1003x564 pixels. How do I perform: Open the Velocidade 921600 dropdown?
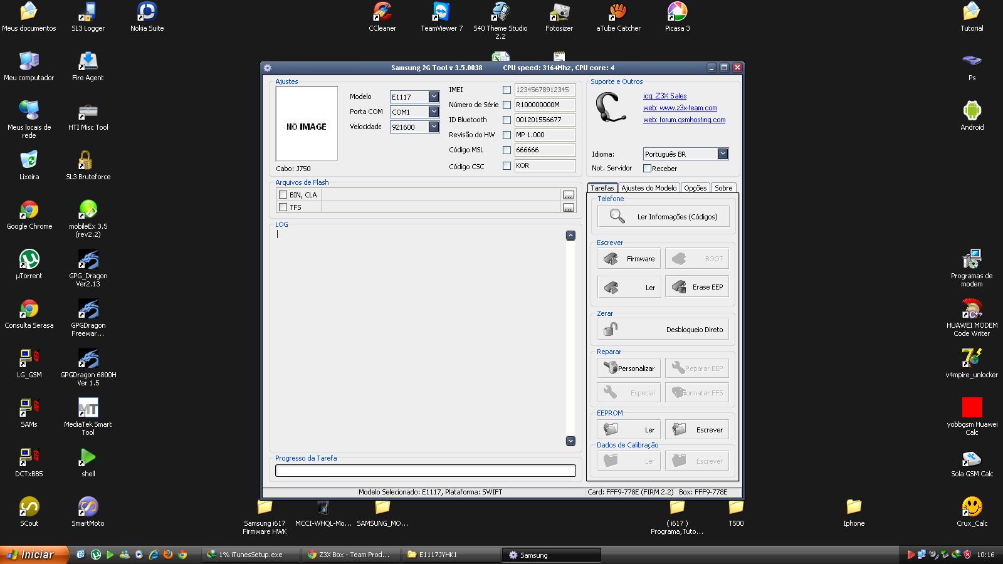pos(434,127)
